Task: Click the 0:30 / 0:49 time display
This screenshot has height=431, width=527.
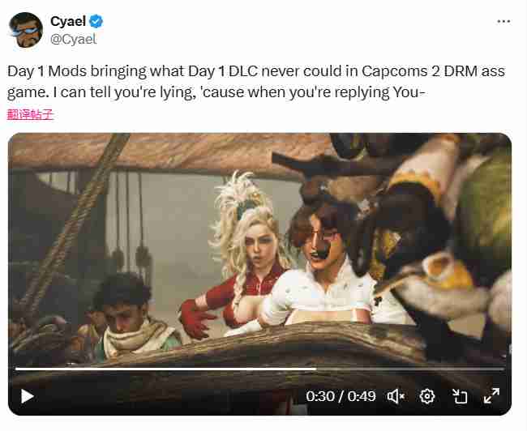Action: coord(341,396)
